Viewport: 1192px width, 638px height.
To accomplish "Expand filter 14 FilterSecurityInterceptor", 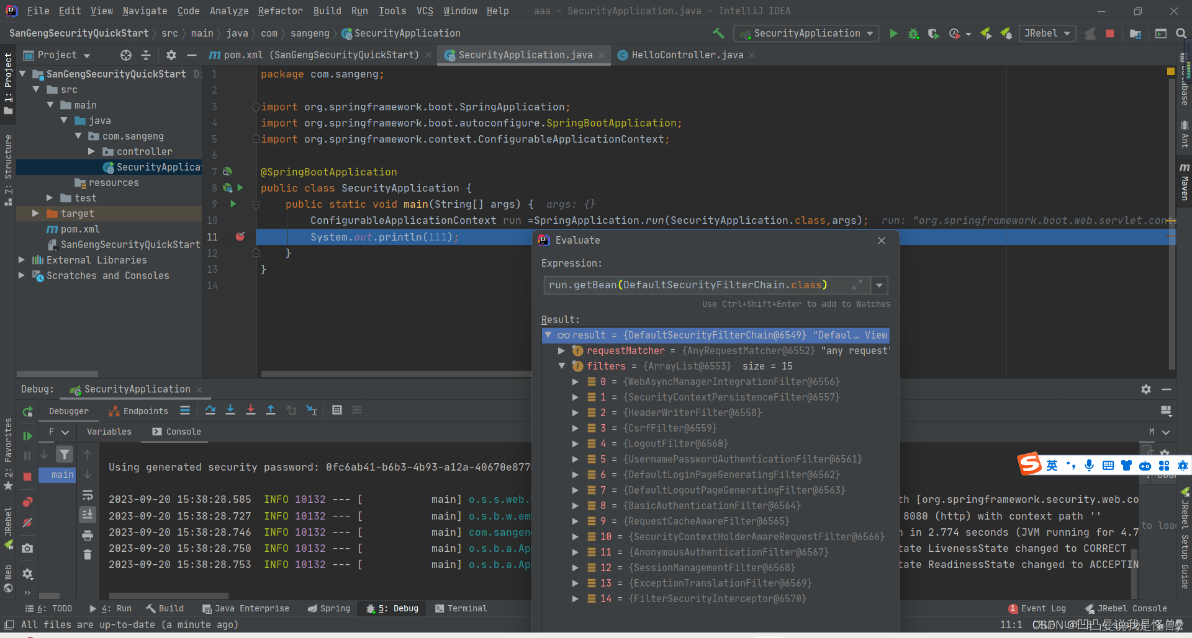I will 575,598.
